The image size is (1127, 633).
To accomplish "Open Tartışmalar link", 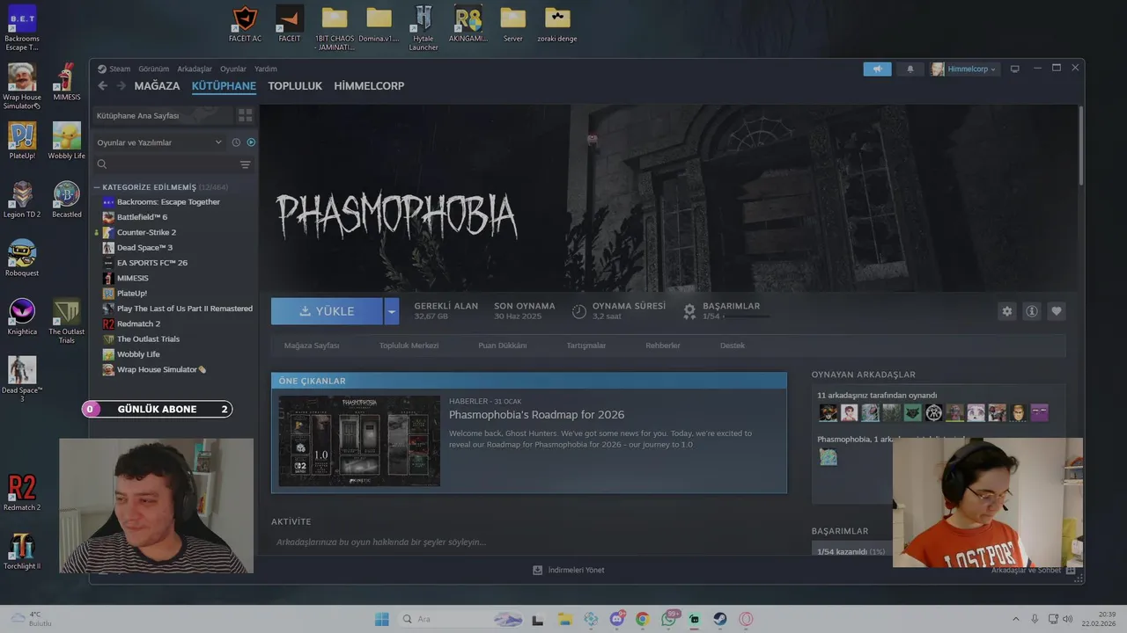I will point(586,346).
